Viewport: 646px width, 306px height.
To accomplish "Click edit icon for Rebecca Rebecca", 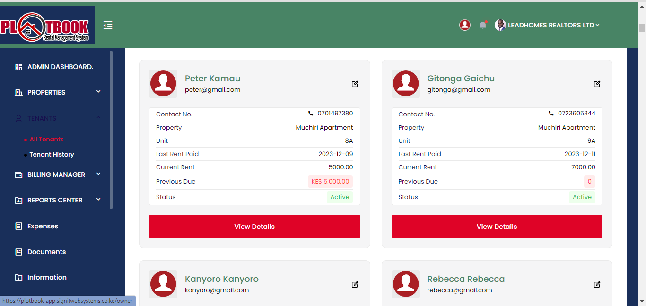I will (597, 284).
